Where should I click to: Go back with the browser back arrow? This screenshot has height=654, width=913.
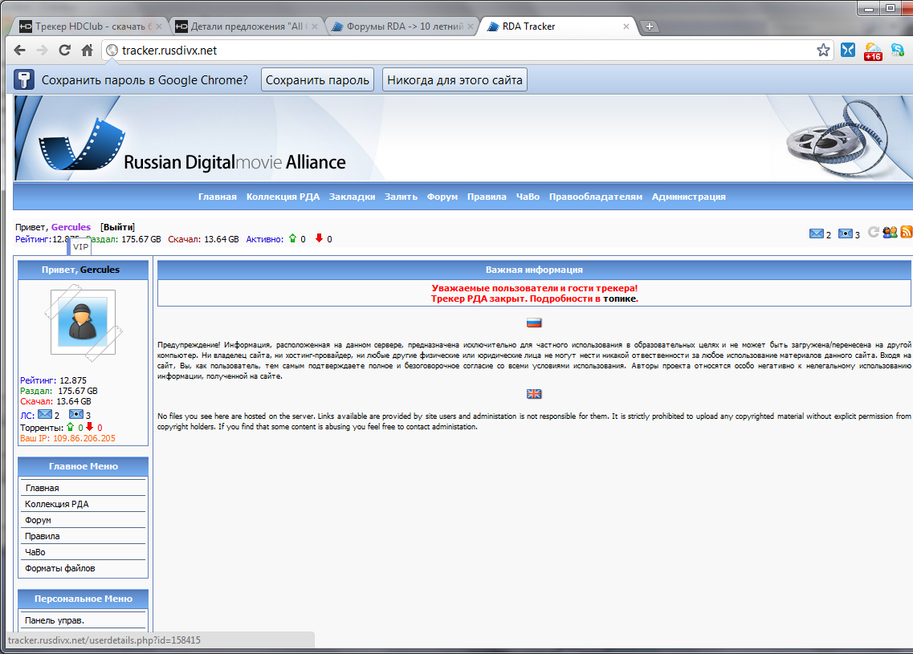[20, 51]
